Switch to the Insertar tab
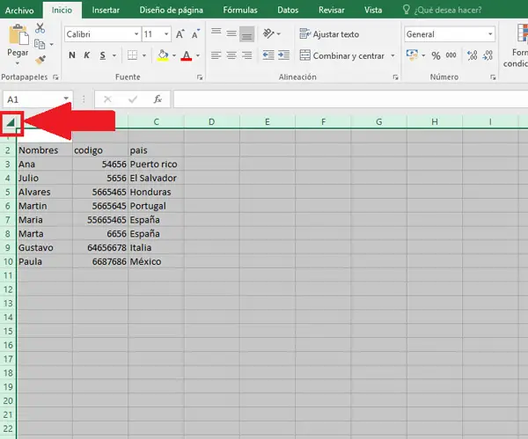Viewport: 528px width, 439px height. tap(106, 11)
